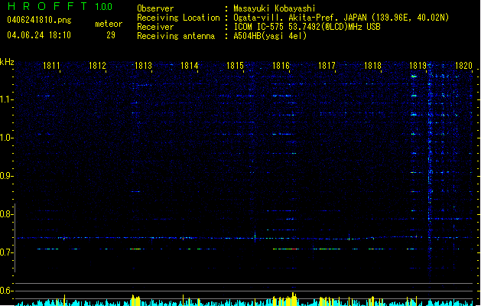Select the file name 0406241810.png
Screen dimensions: 481x306
tap(39, 20)
